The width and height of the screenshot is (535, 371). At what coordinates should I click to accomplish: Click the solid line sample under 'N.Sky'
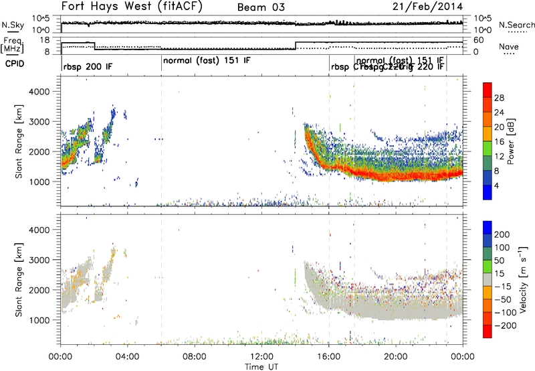pyautogui.click(x=13, y=31)
